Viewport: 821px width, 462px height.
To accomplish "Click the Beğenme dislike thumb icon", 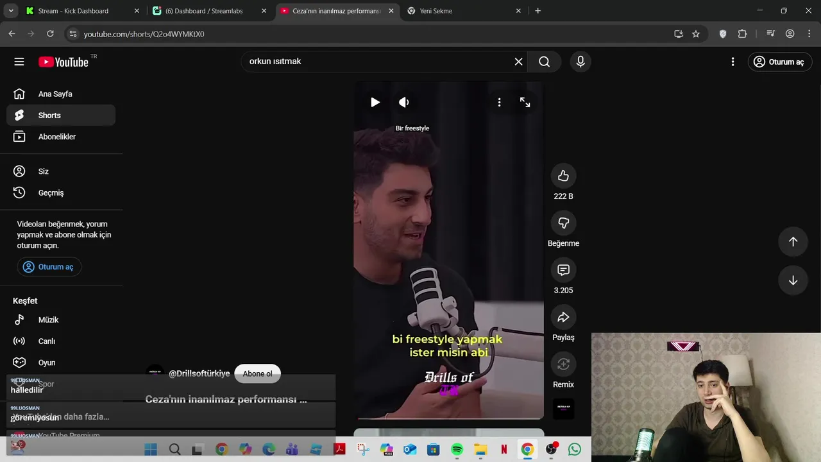I will [x=563, y=223].
